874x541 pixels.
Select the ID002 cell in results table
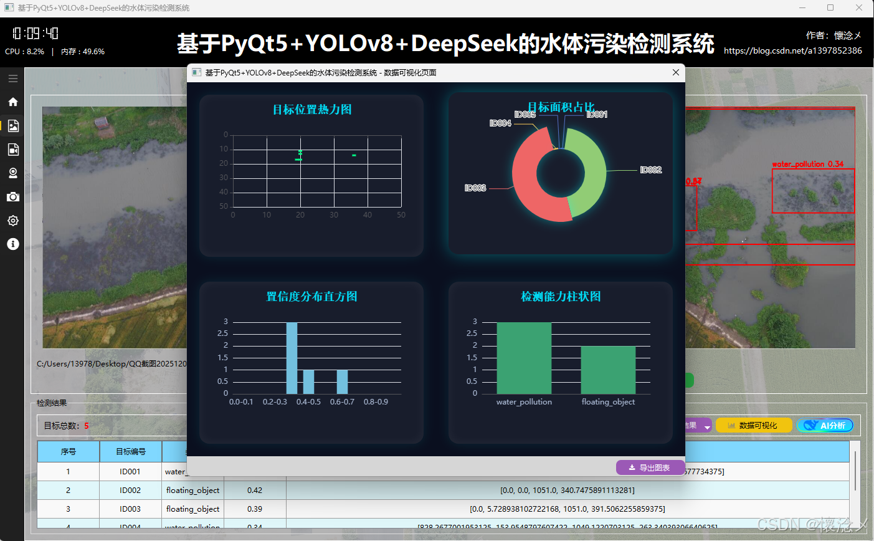(x=130, y=490)
